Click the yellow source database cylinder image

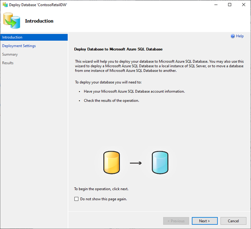pyautogui.click(x=111, y=162)
